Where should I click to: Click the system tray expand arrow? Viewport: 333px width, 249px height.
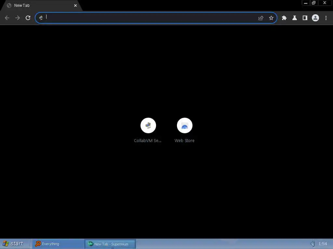pyautogui.click(x=312, y=244)
